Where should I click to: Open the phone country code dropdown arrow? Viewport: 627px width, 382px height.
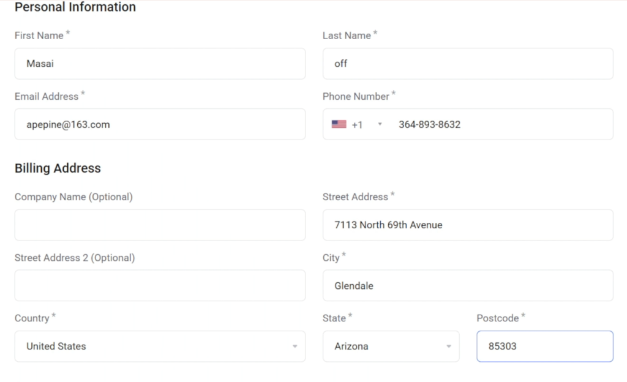pyautogui.click(x=380, y=124)
